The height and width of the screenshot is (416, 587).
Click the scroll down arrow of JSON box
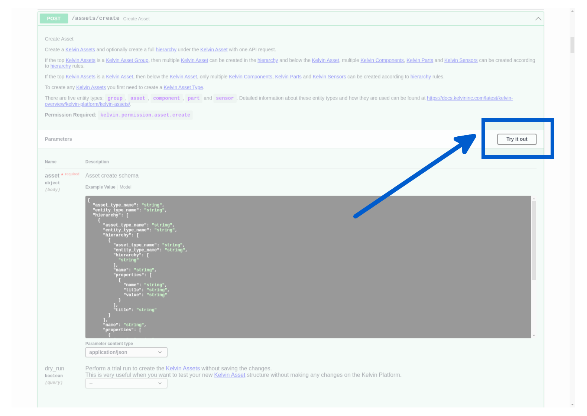pyautogui.click(x=534, y=335)
